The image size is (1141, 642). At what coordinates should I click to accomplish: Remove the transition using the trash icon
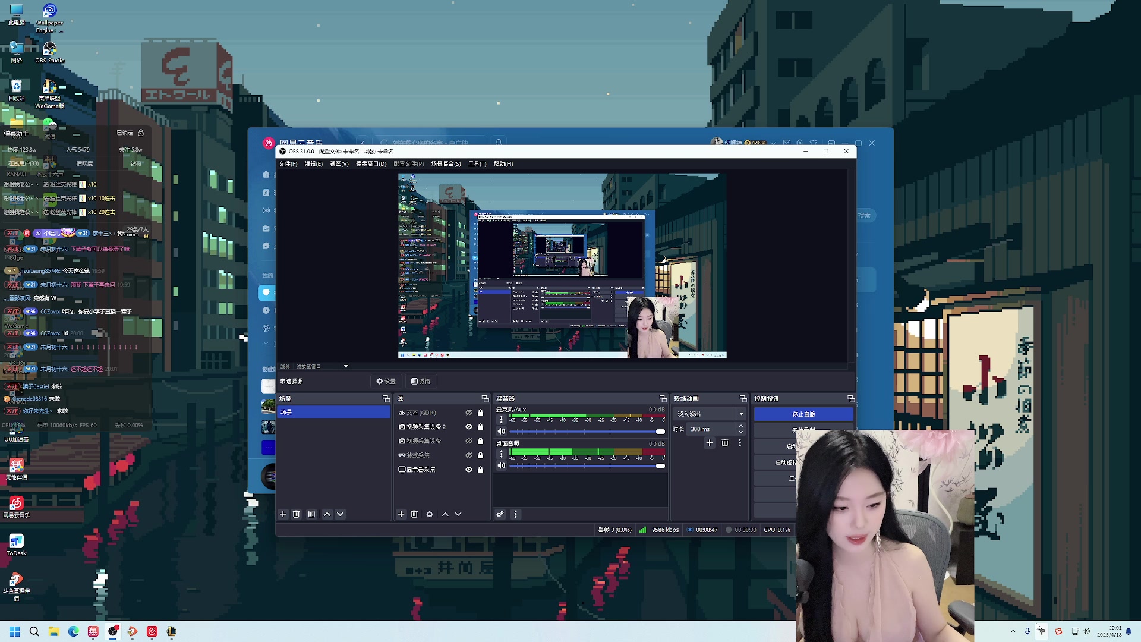click(x=725, y=443)
